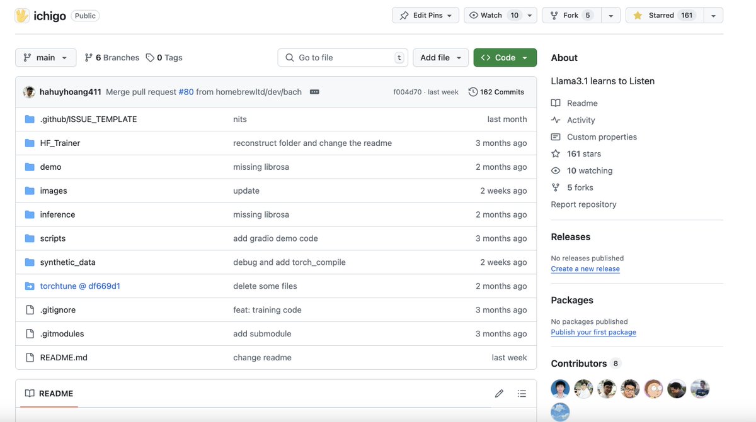Open the Packages heading
Screen dimensions: 756x422
(x=572, y=301)
